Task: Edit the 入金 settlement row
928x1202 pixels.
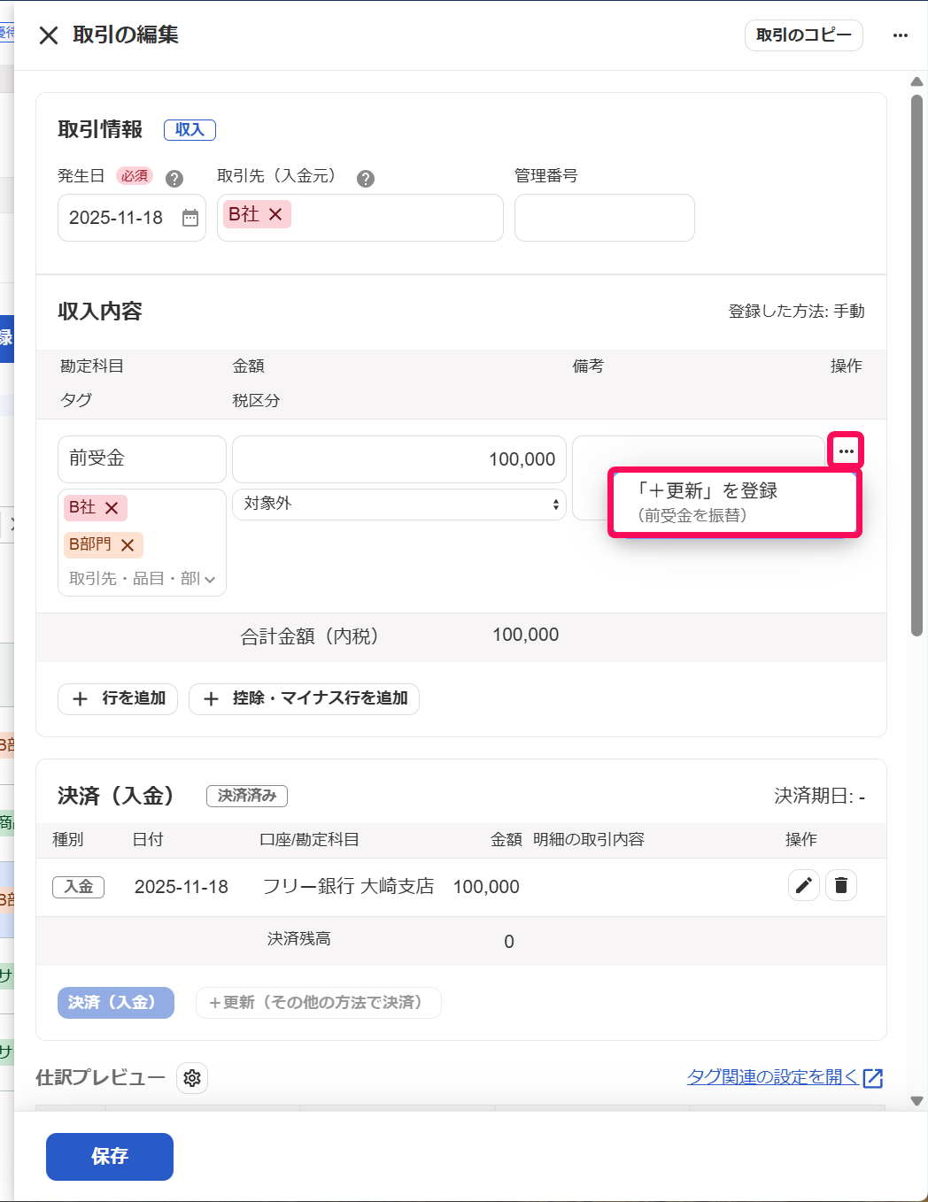Action: (803, 885)
